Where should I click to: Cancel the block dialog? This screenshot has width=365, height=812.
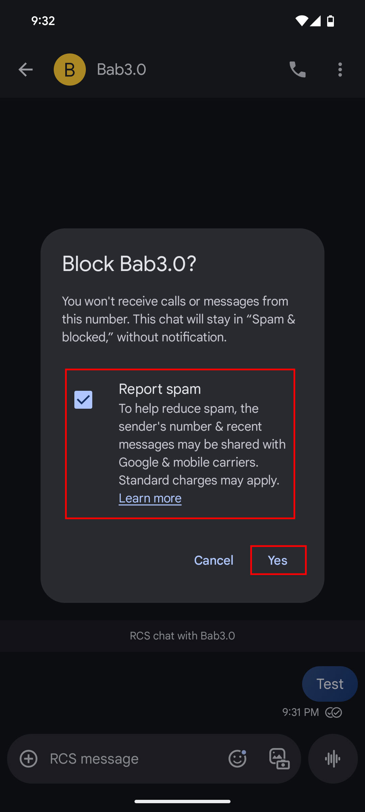[x=214, y=560]
